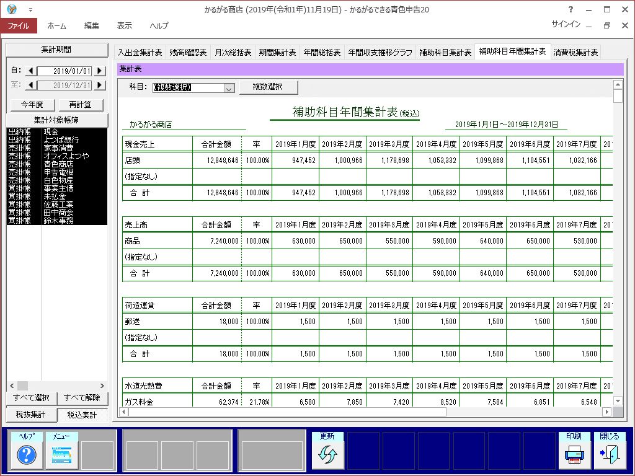Click the ガス料金 row label

click(140, 402)
